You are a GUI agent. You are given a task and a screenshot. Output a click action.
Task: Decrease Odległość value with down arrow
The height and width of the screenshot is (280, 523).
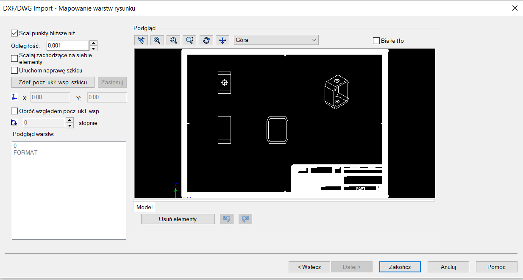[94, 48]
